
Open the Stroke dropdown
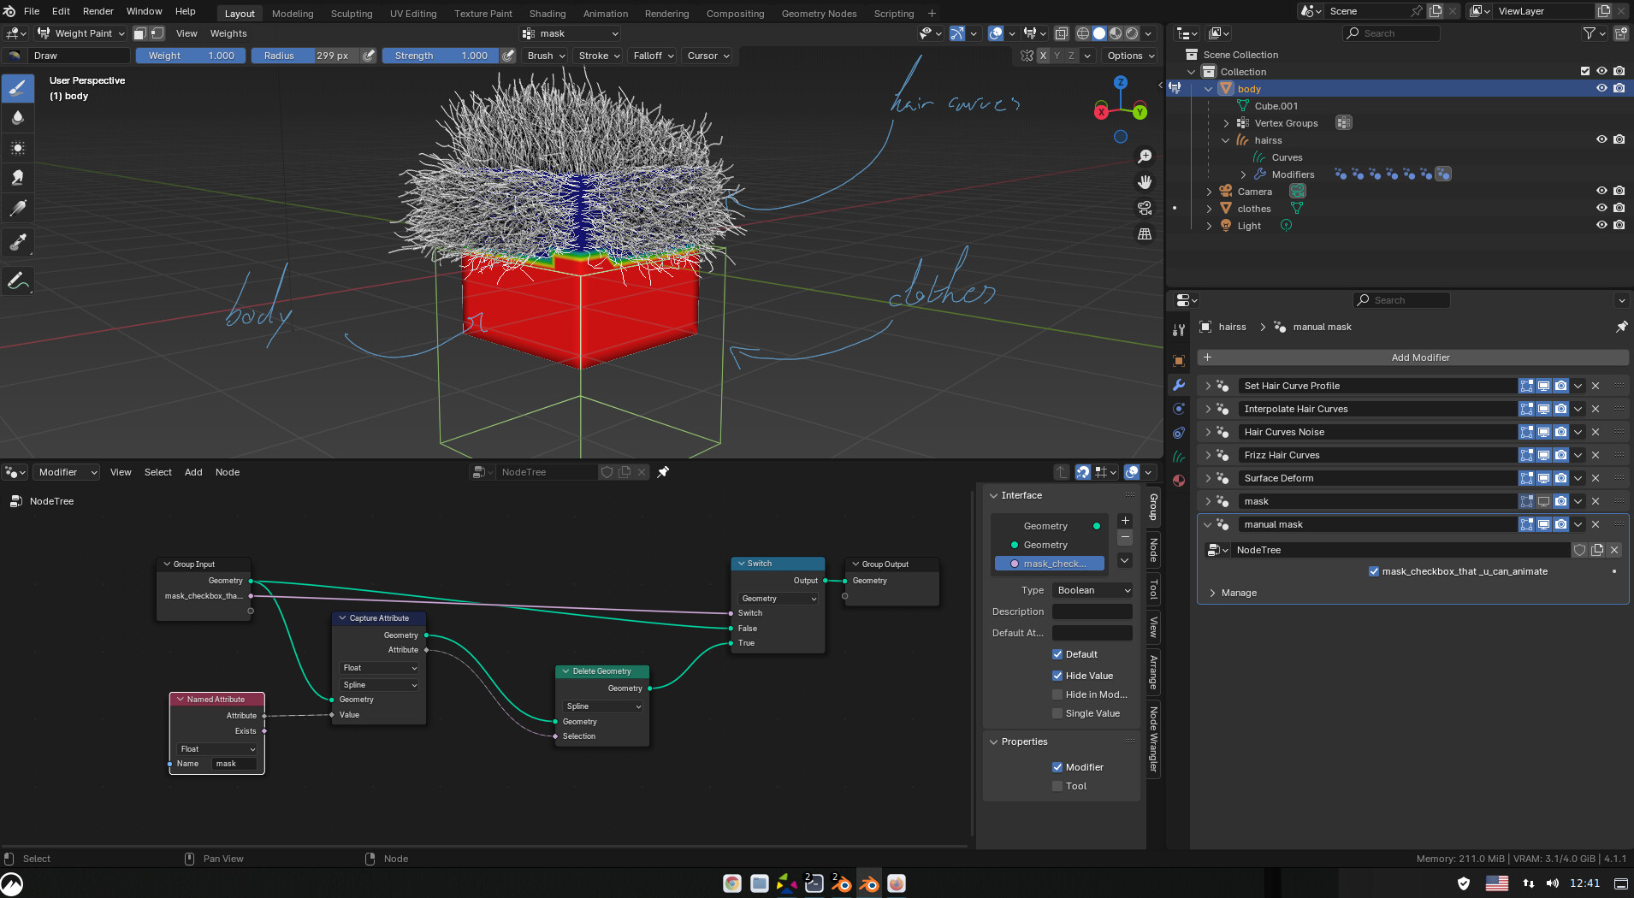(599, 56)
